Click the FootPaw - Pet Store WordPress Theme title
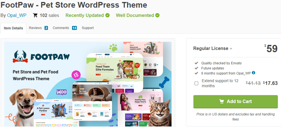 74,5
